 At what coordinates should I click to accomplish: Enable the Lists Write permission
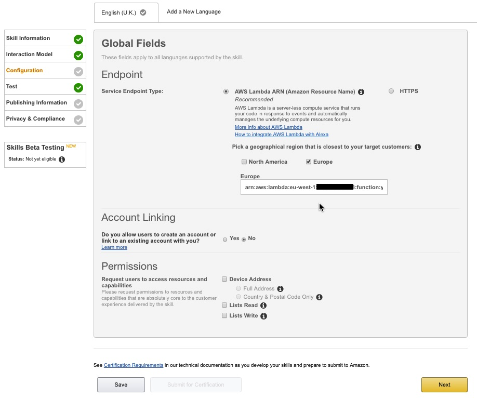(x=224, y=315)
